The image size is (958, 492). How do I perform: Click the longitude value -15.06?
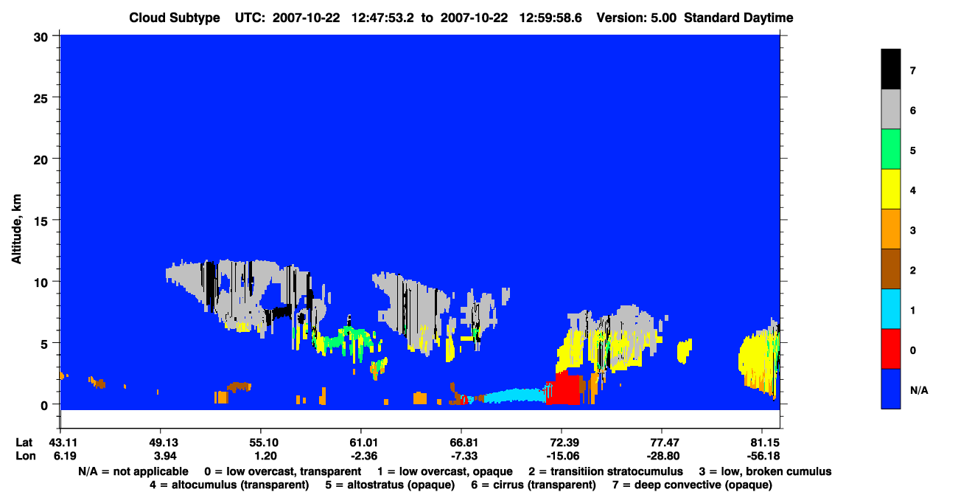click(x=562, y=456)
